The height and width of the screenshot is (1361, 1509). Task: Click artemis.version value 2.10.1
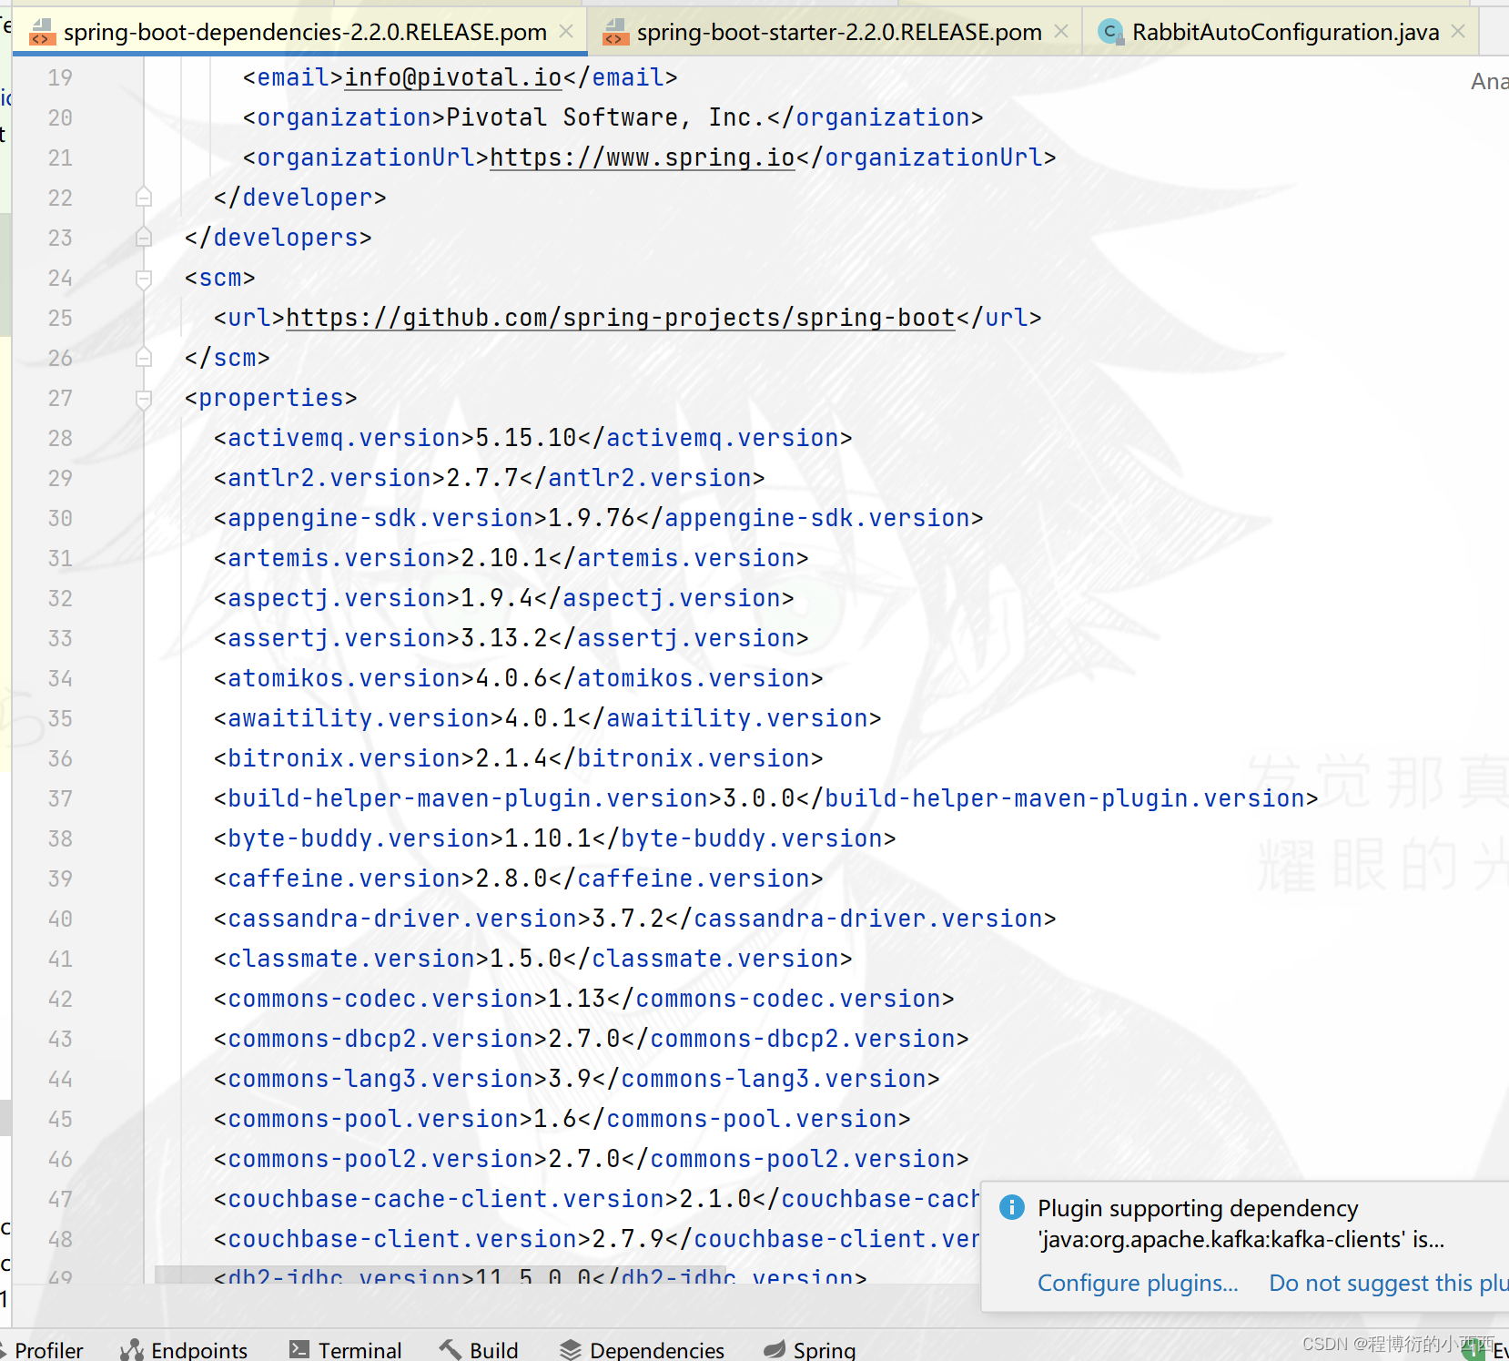click(504, 558)
